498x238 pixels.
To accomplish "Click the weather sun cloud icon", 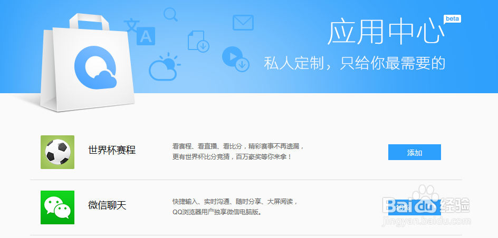I will point(164,66).
